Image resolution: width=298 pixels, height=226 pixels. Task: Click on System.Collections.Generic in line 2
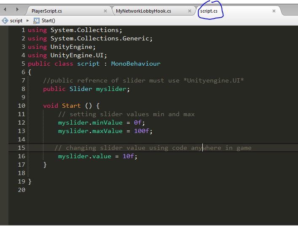click(99, 39)
